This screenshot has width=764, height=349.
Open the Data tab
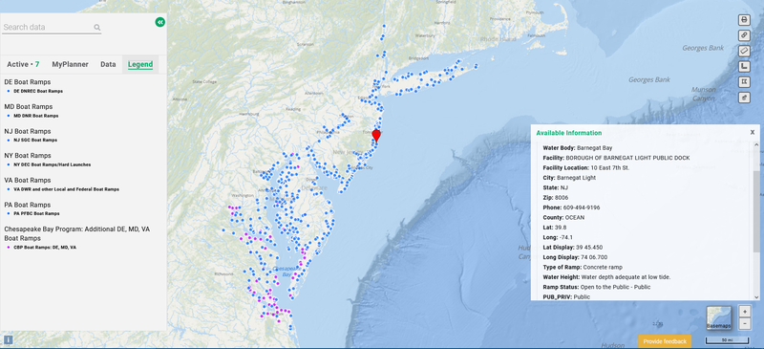(x=108, y=64)
